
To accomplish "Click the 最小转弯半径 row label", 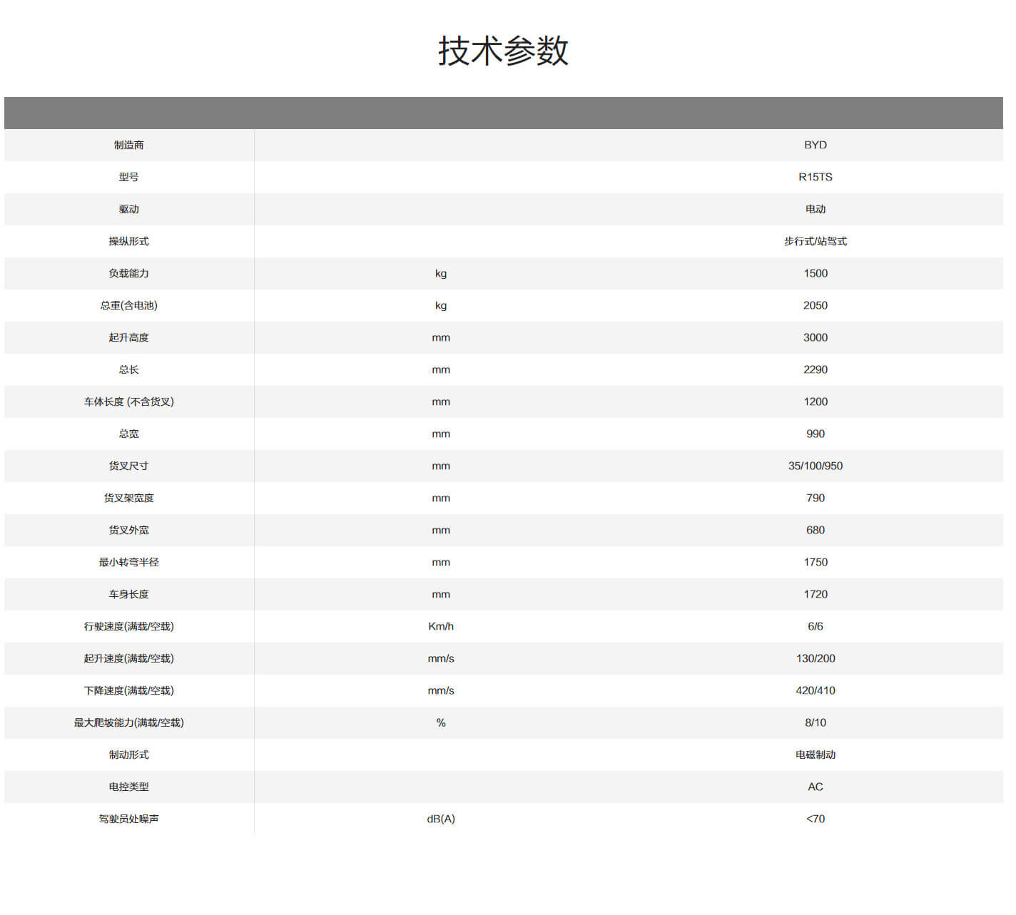I will tap(128, 562).
